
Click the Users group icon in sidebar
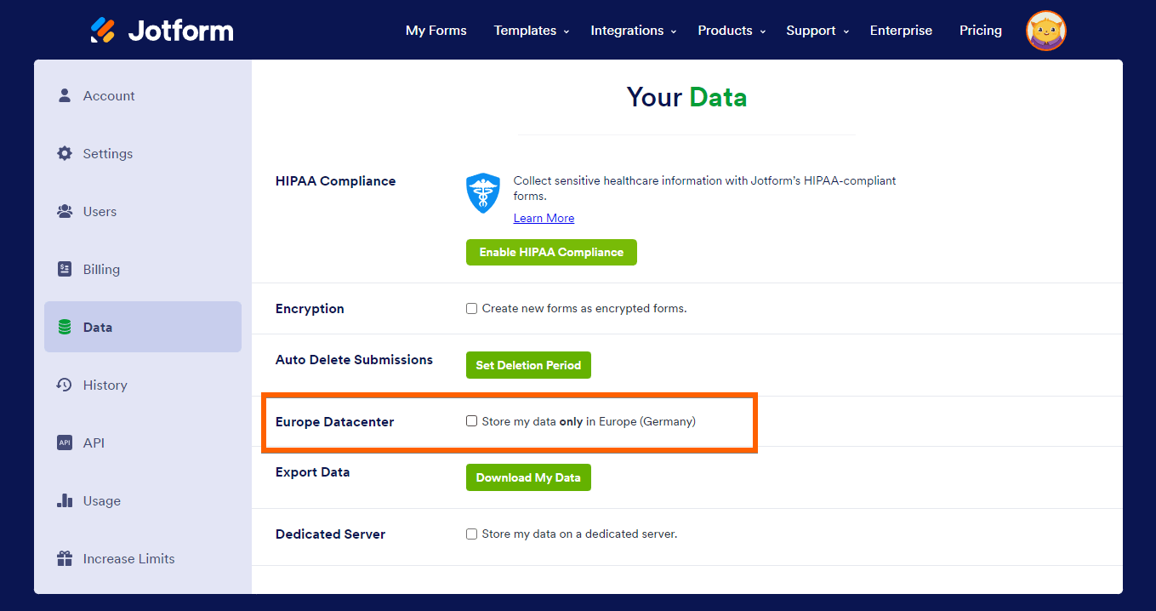pos(65,211)
